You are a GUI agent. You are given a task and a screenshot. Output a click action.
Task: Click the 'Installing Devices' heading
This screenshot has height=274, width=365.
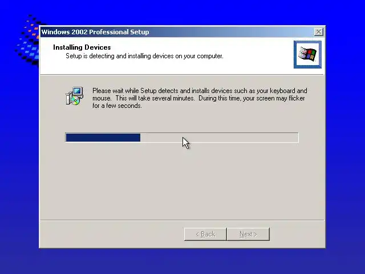coord(82,47)
